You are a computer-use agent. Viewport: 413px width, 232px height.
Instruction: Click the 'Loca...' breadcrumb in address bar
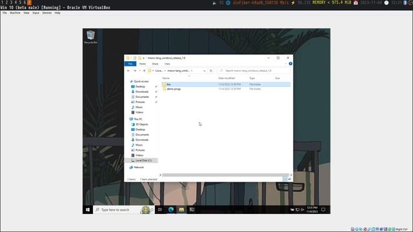(159, 71)
